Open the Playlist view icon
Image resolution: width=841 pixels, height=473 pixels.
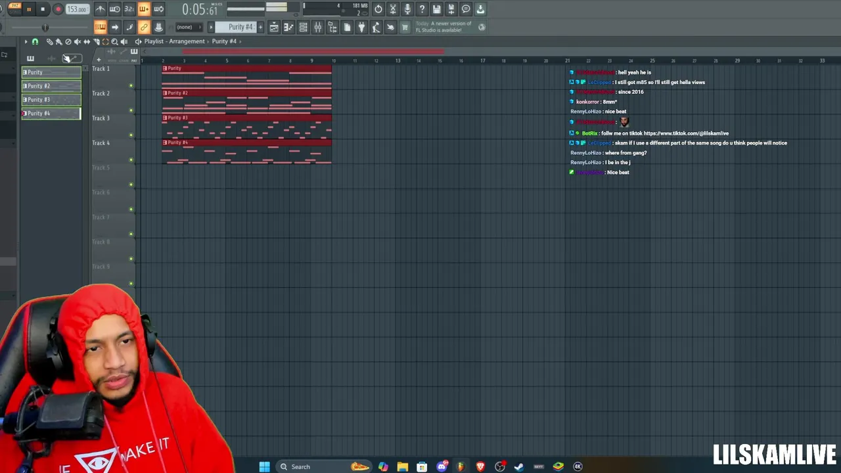click(274, 27)
